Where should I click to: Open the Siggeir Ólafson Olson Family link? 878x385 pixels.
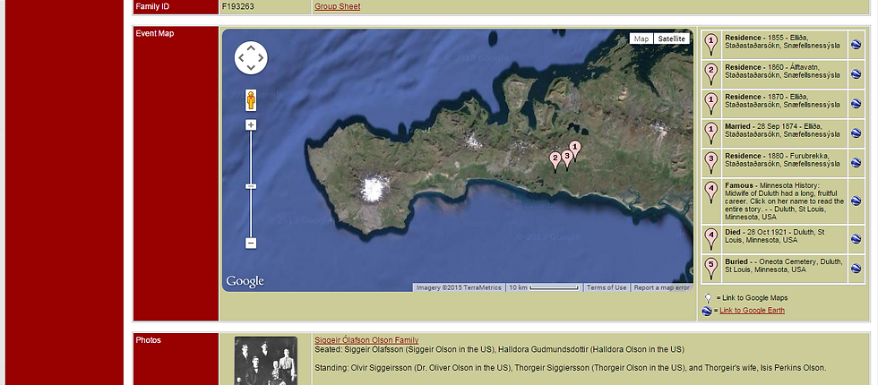pyautogui.click(x=366, y=340)
